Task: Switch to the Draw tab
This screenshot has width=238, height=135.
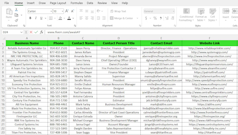Action: click(42, 3)
